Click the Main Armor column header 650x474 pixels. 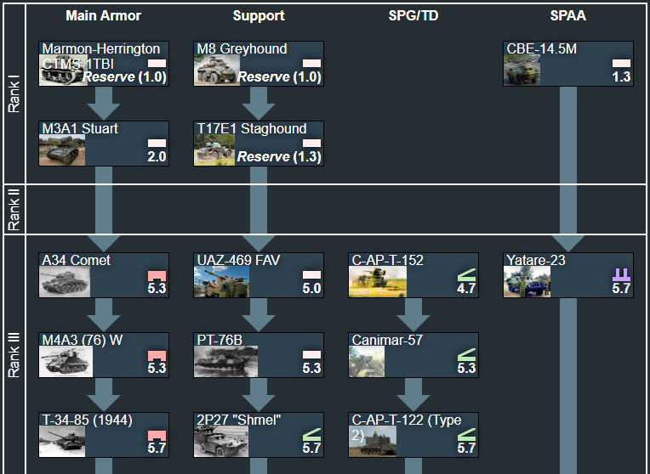point(104,16)
